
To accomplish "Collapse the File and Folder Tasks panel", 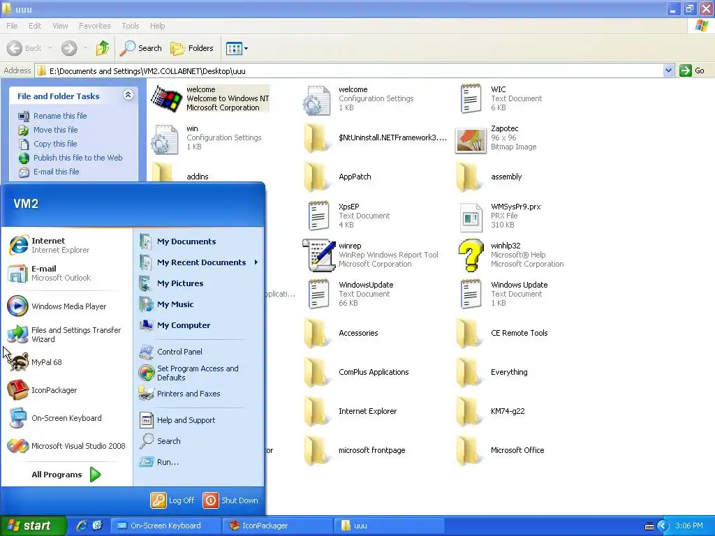I will 128,95.
